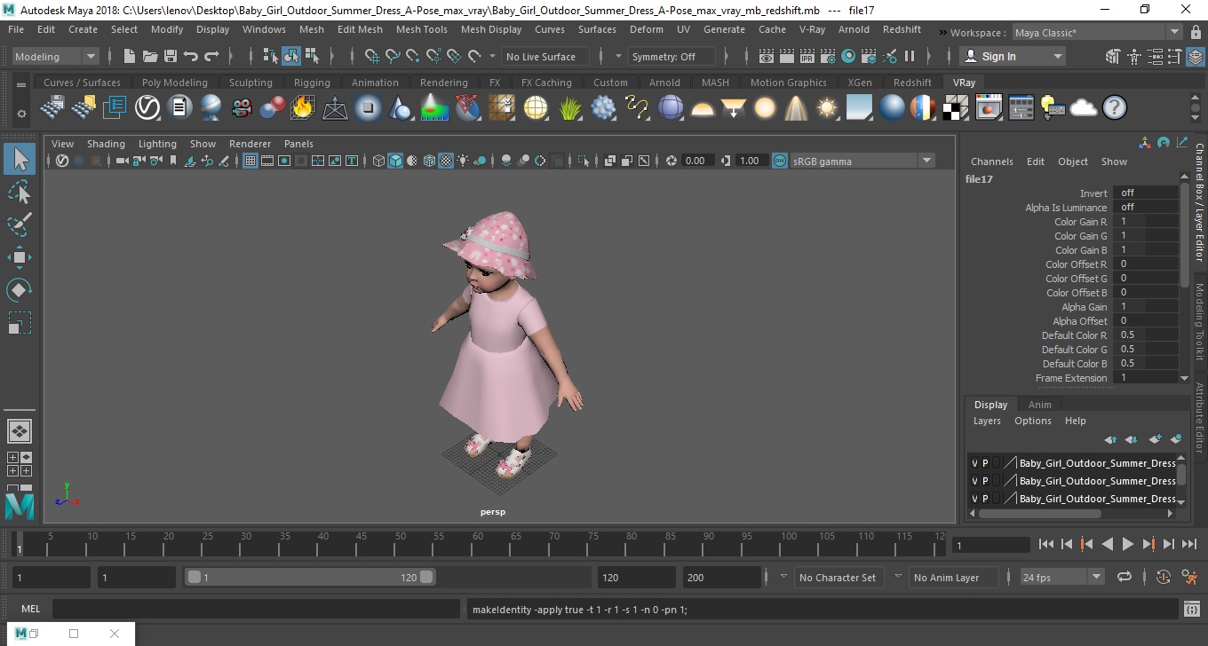The width and height of the screenshot is (1208, 646).
Task: Choose the Scale tool in the toolbox
Action: (x=20, y=322)
